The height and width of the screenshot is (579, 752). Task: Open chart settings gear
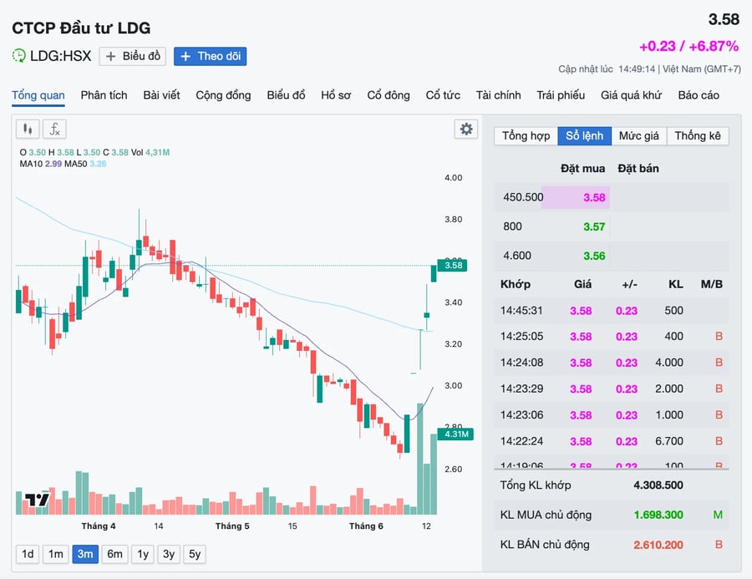(466, 129)
